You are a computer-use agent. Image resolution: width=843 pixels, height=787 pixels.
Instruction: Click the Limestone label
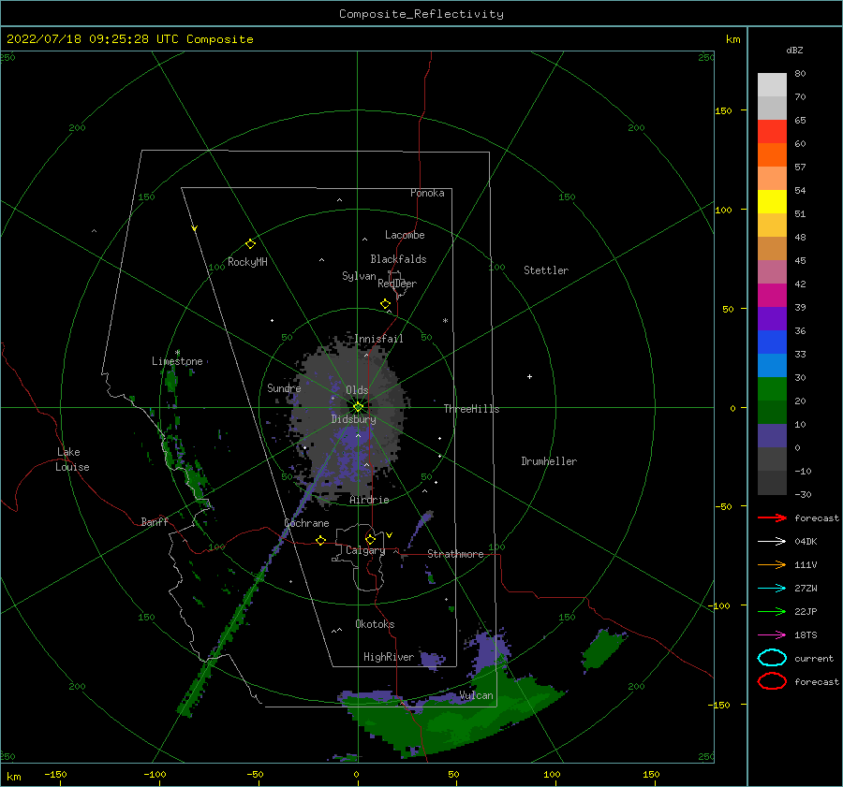tap(177, 361)
